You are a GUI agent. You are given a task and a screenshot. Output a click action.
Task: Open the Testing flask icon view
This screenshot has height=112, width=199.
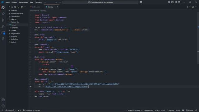pyautogui.click(x=3, y=39)
